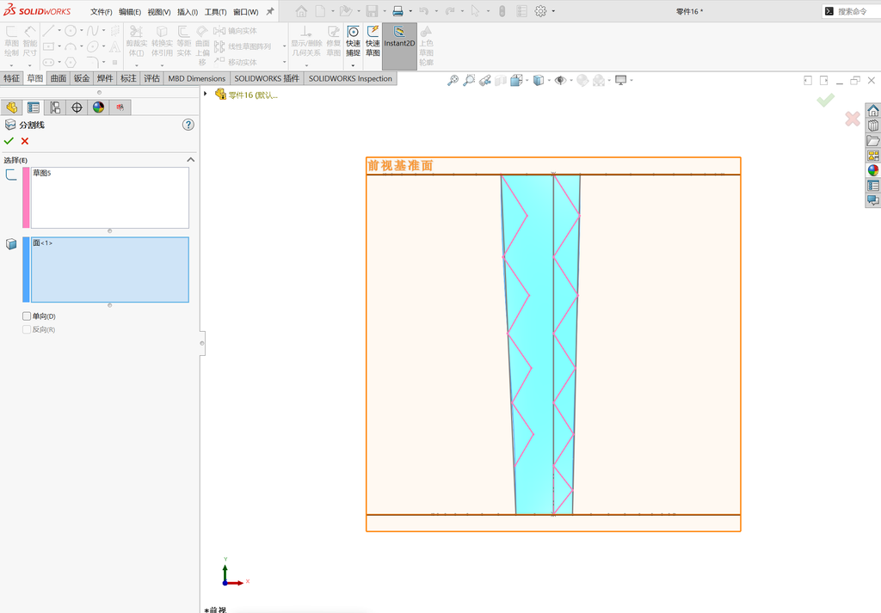Open Custom Properties task pane icon
The image size is (881, 613).
click(x=873, y=185)
